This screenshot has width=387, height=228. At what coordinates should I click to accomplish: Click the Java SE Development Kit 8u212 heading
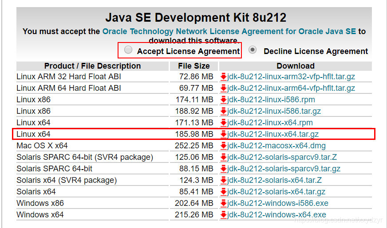click(x=196, y=17)
